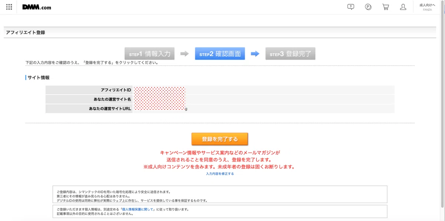Open the points P icon
The height and width of the screenshot is (221, 445).
(x=368, y=7)
